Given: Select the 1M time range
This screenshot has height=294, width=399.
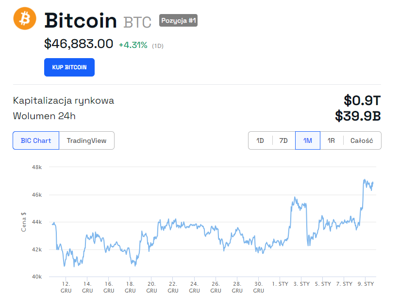Looking at the screenshot, I should click(x=308, y=140).
